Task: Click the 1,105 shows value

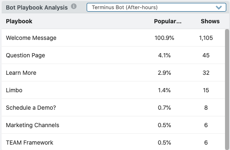Action: tap(206, 38)
